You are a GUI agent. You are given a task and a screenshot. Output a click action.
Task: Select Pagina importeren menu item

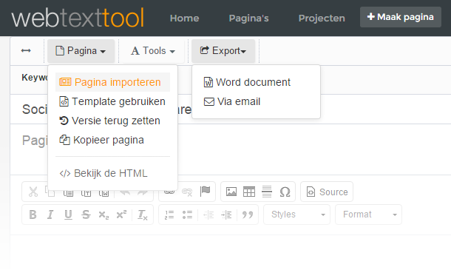click(112, 82)
